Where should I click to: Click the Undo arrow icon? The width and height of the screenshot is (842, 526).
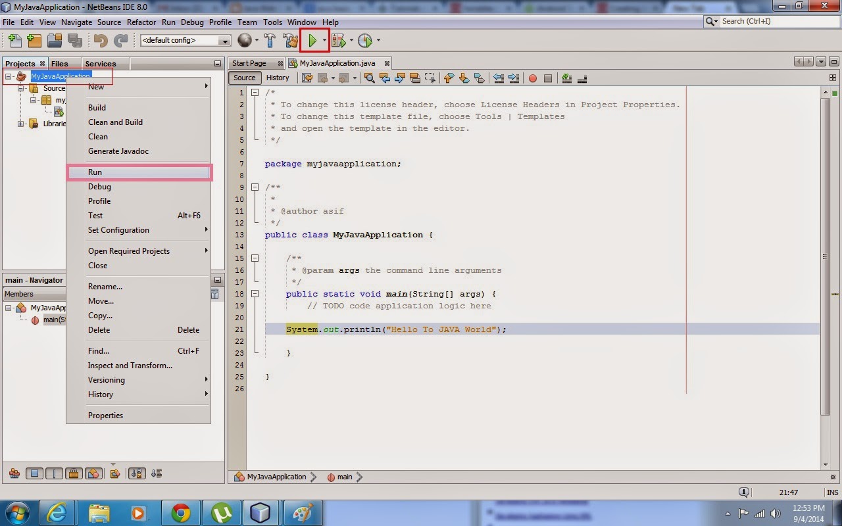coord(101,41)
